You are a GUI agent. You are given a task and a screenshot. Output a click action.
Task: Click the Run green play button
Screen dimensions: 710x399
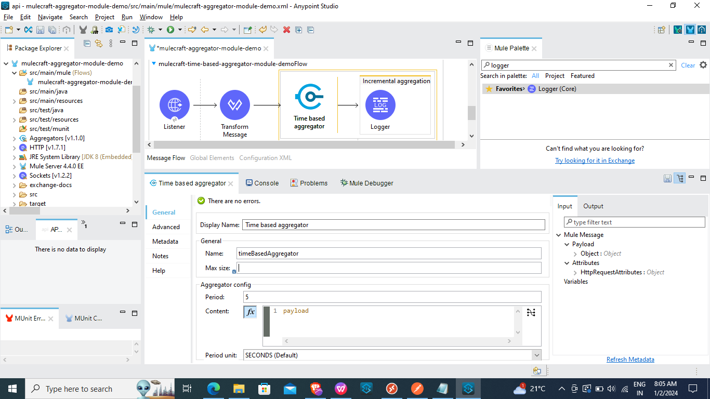pyautogui.click(x=170, y=30)
